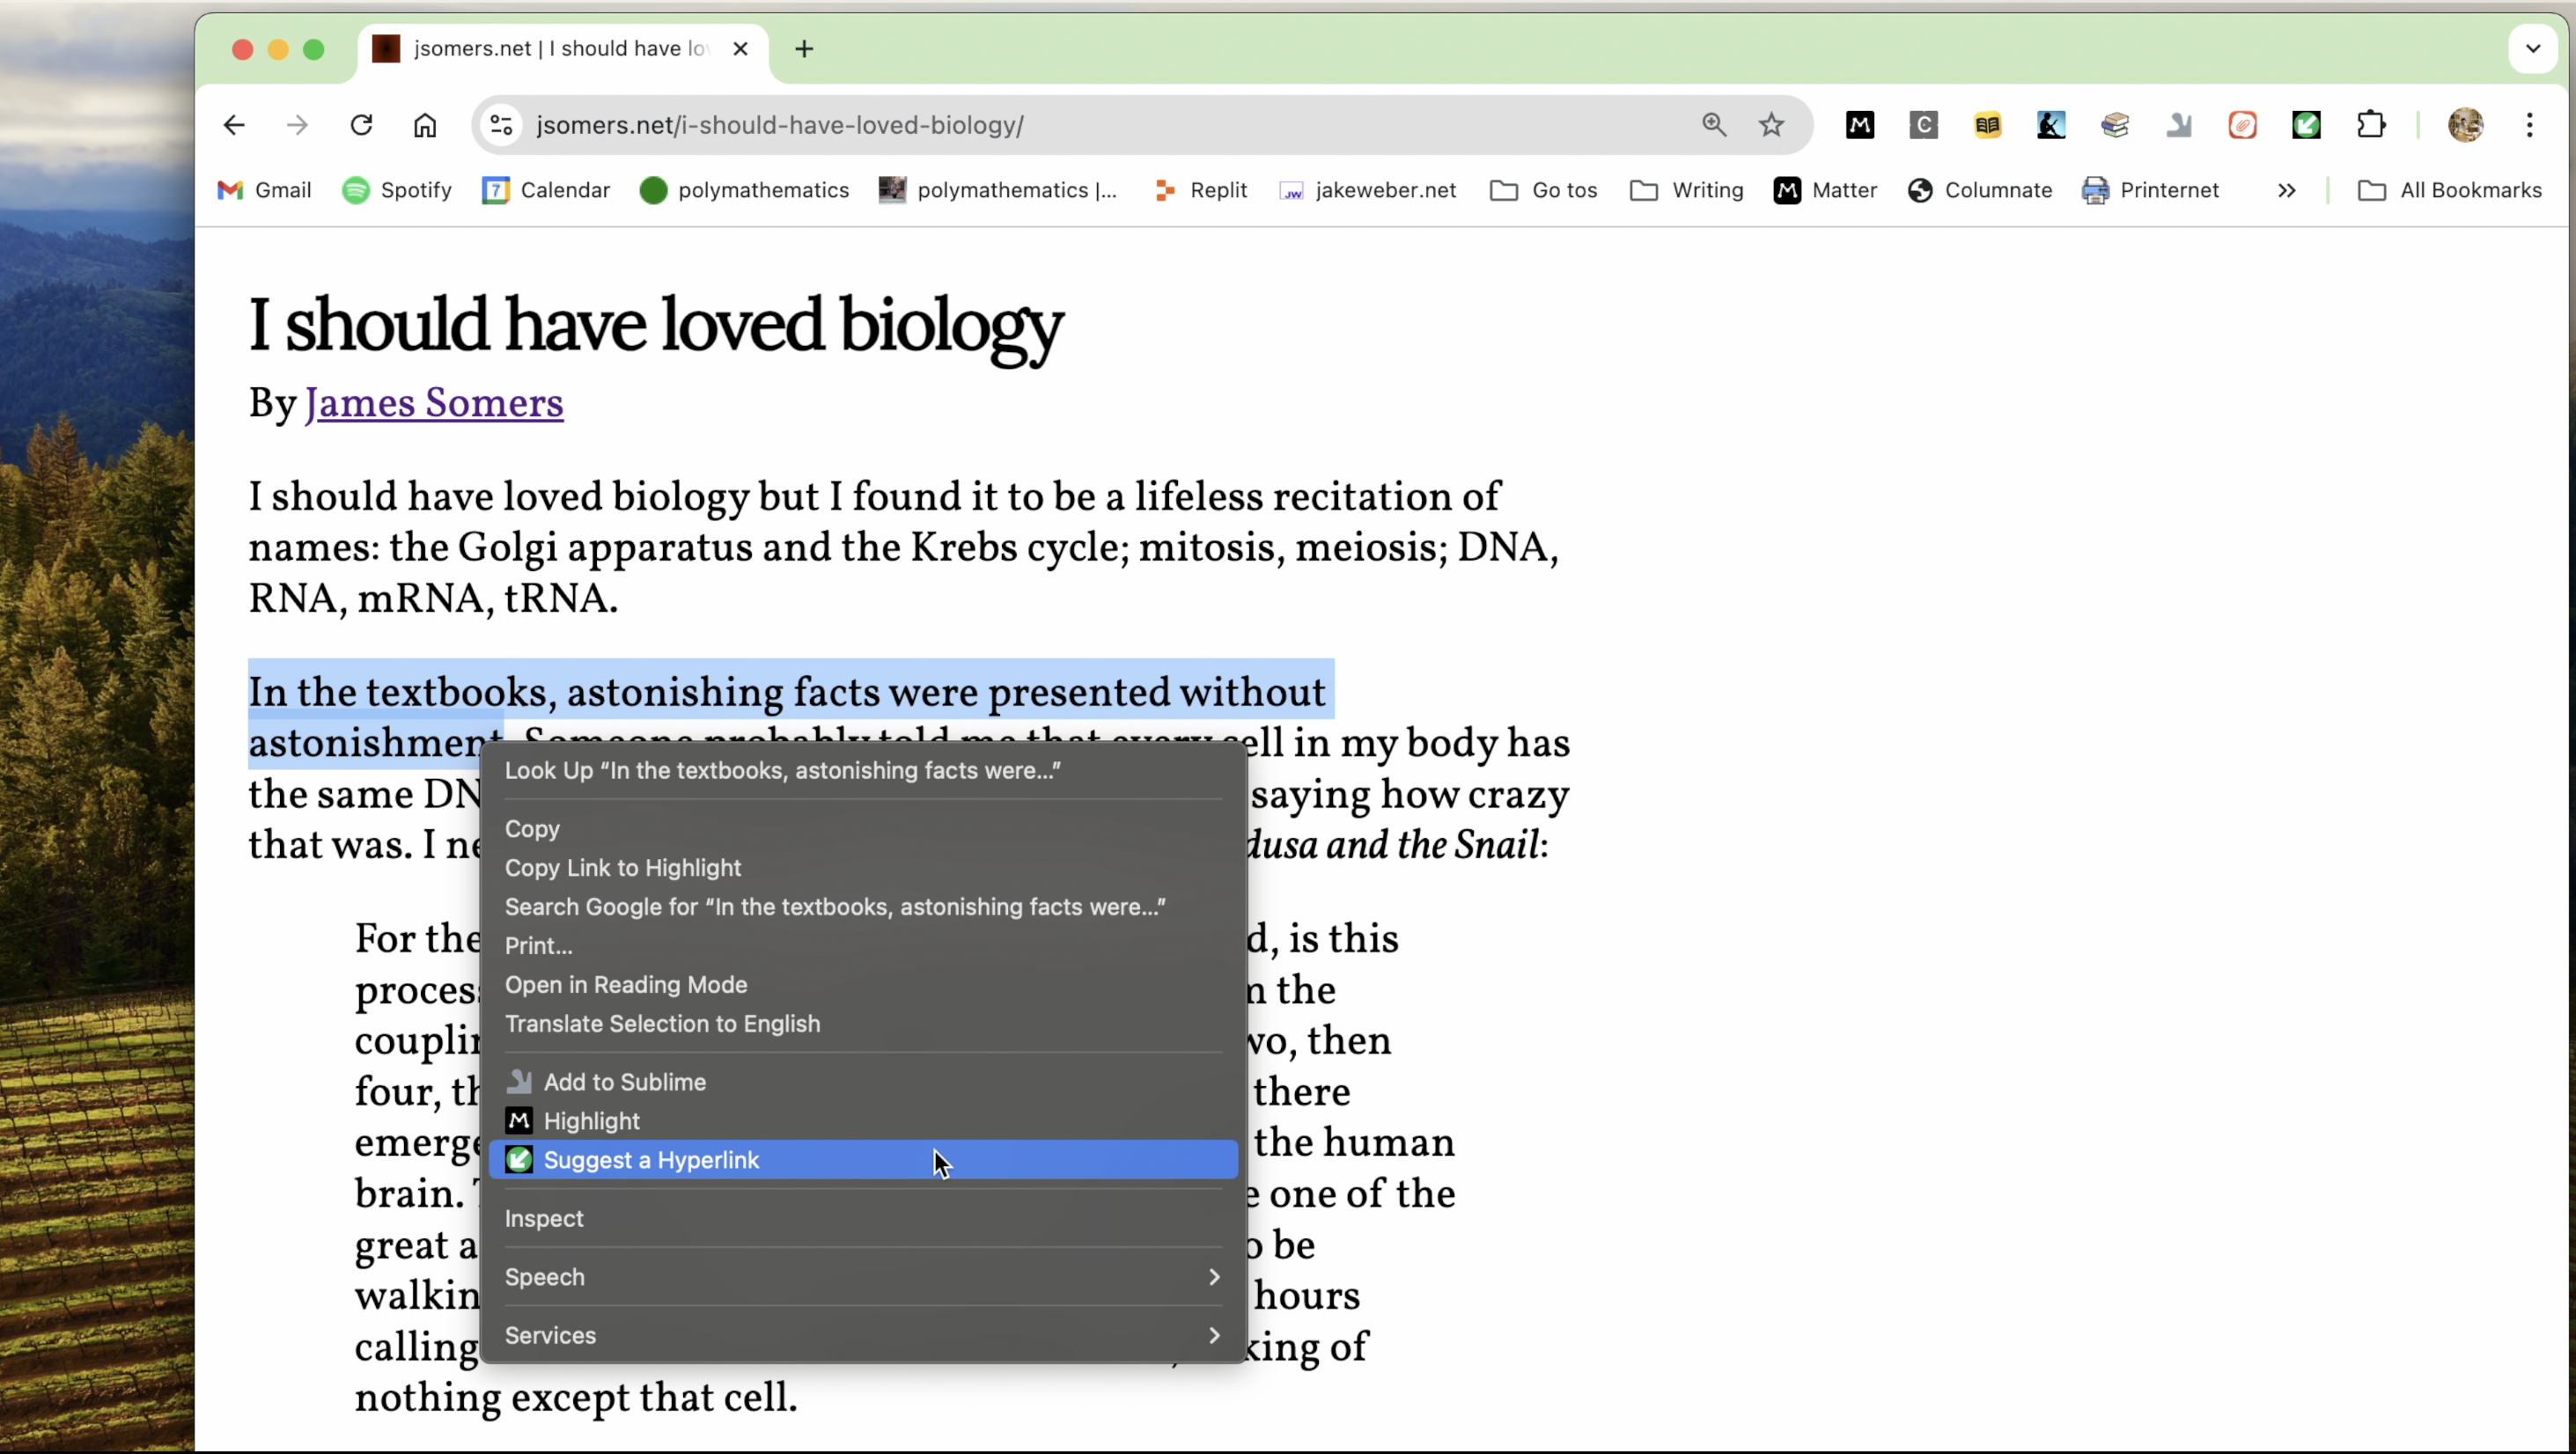Screen dimensions: 2576x1454
Task: Open the Gmail bookmark
Action: point(264,190)
